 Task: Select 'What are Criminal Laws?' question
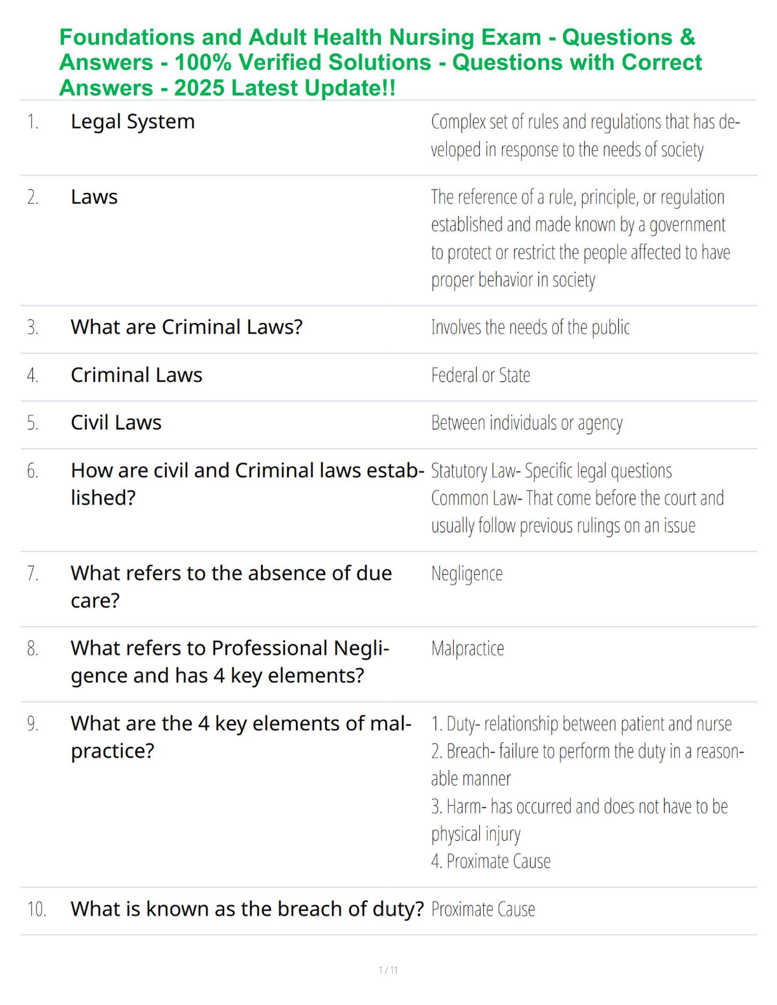click(186, 327)
